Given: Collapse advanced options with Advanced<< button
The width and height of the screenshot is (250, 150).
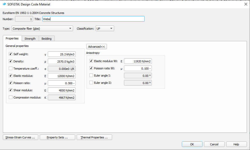Looking at the screenshot, I should pyautogui.click(x=96, y=47).
